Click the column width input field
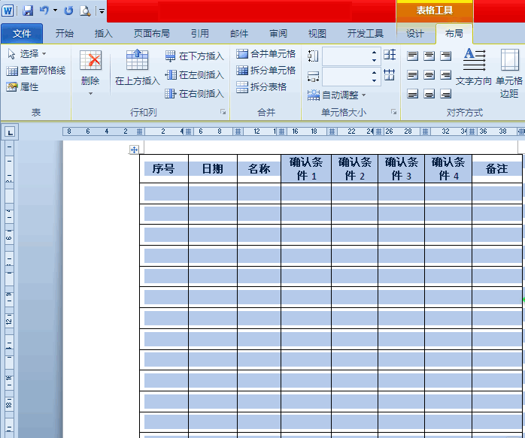Image resolution: width=525 pixels, height=438 pixels. click(x=346, y=77)
